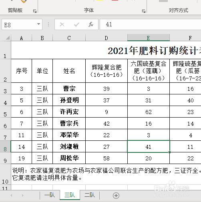Click cell E9 with value 20

click(x=149, y=158)
